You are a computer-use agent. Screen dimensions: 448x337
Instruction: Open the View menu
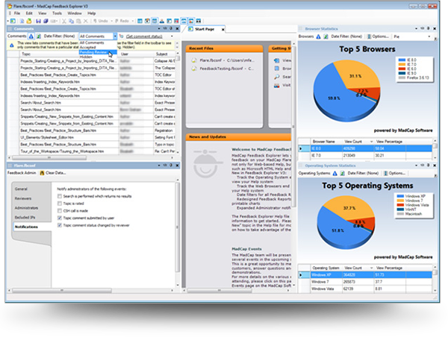(43, 13)
